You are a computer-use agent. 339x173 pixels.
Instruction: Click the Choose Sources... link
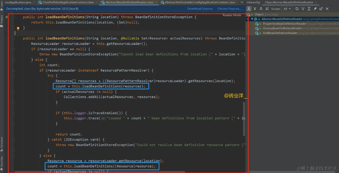point(229,9)
